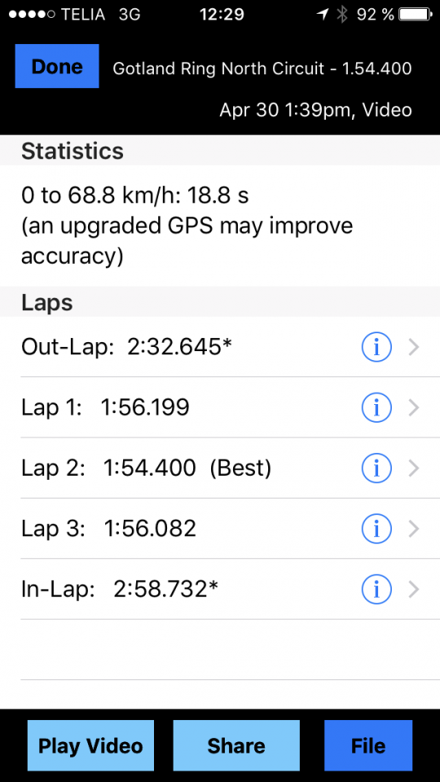
Task: Select the 0 to 68.8 km/h statistic
Action: click(x=134, y=196)
